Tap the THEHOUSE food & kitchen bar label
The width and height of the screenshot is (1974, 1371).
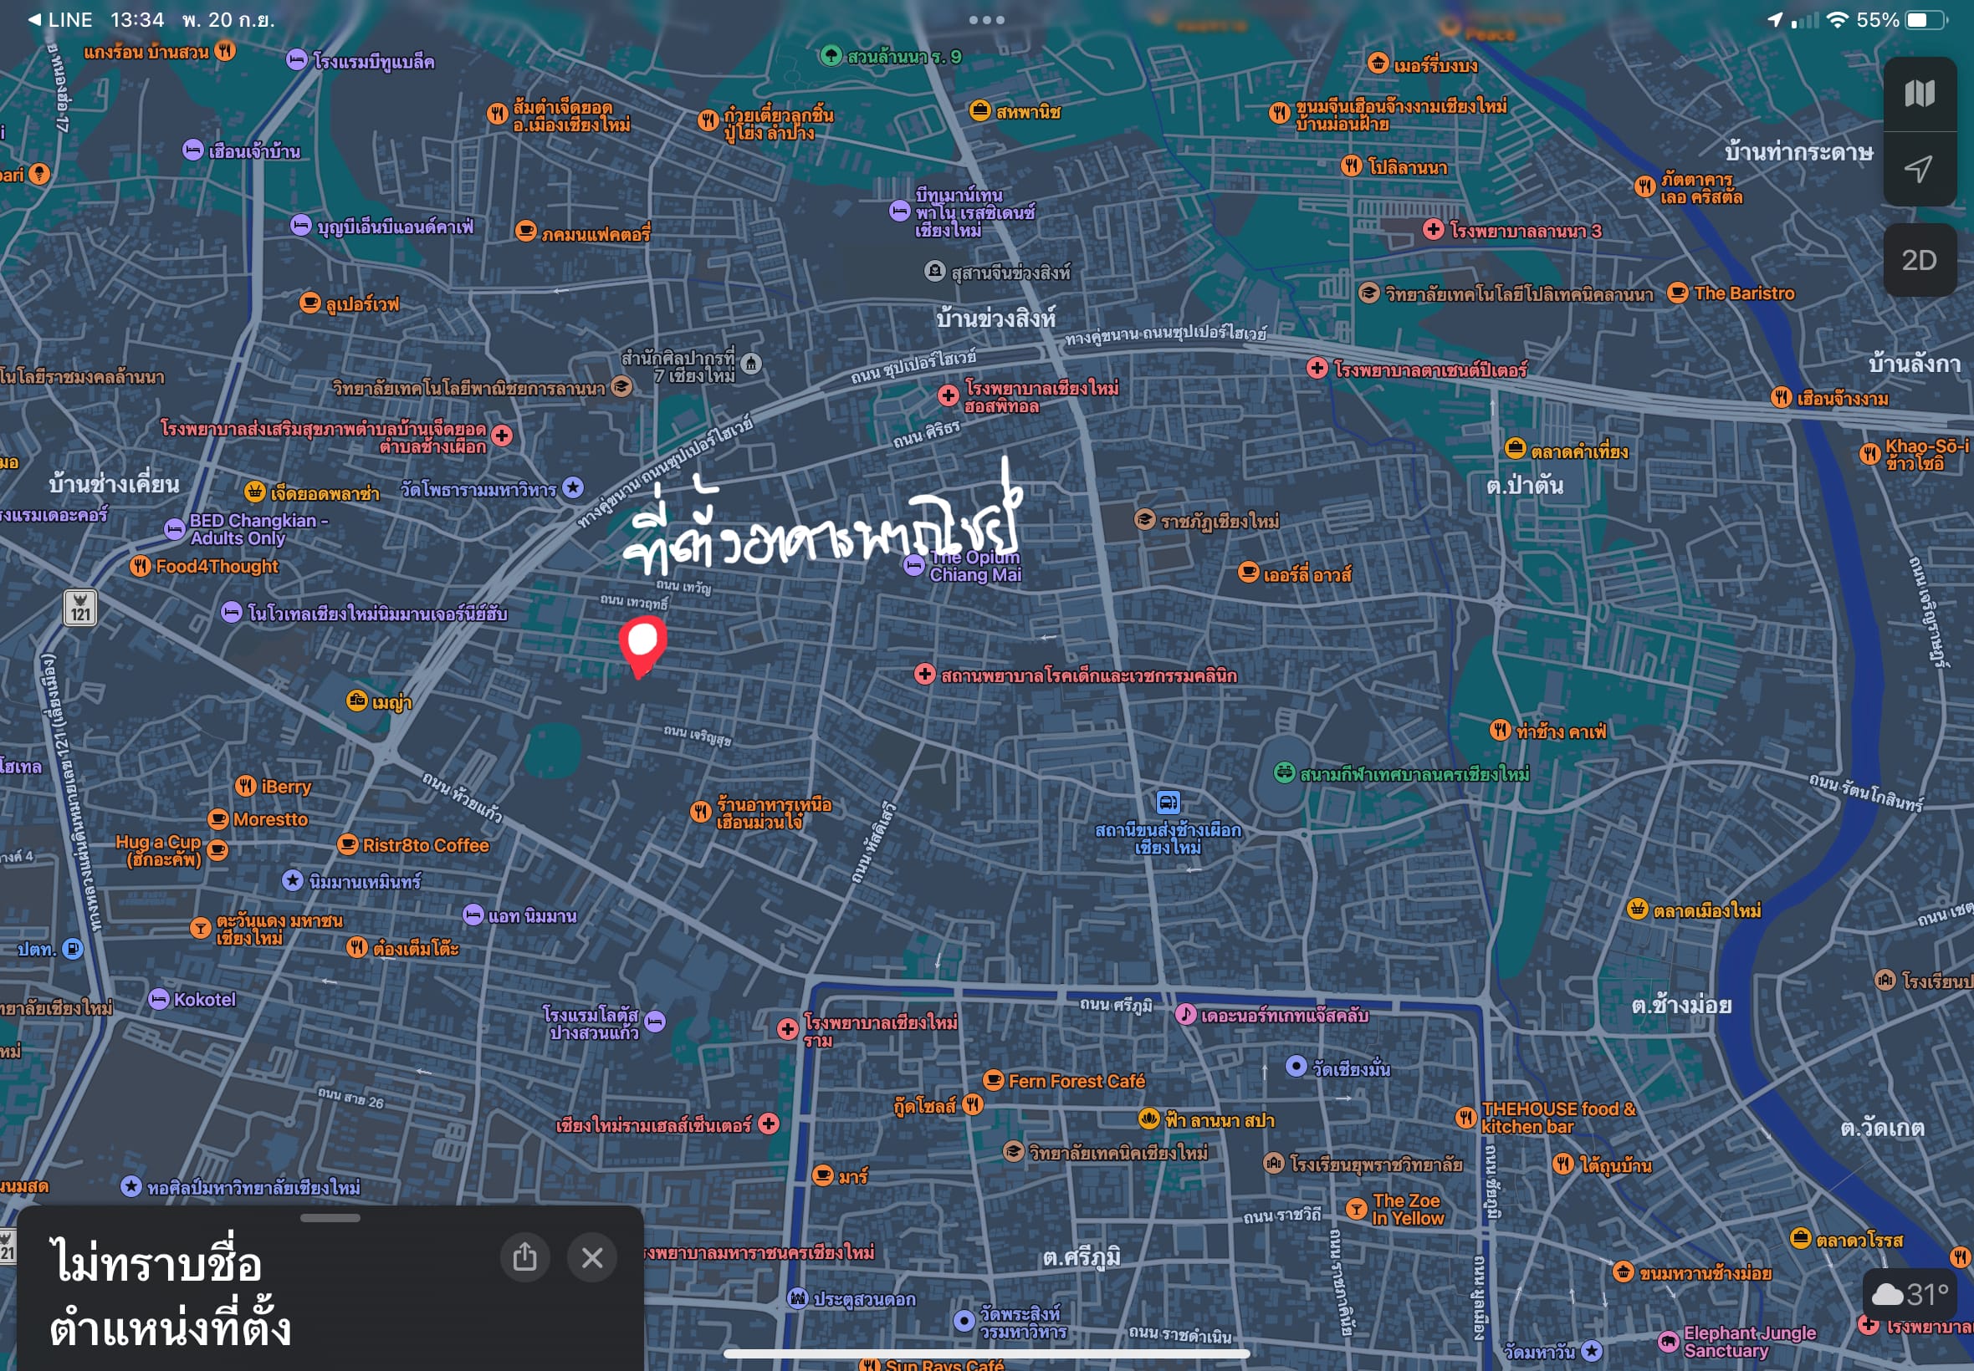click(x=1559, y=1118)
